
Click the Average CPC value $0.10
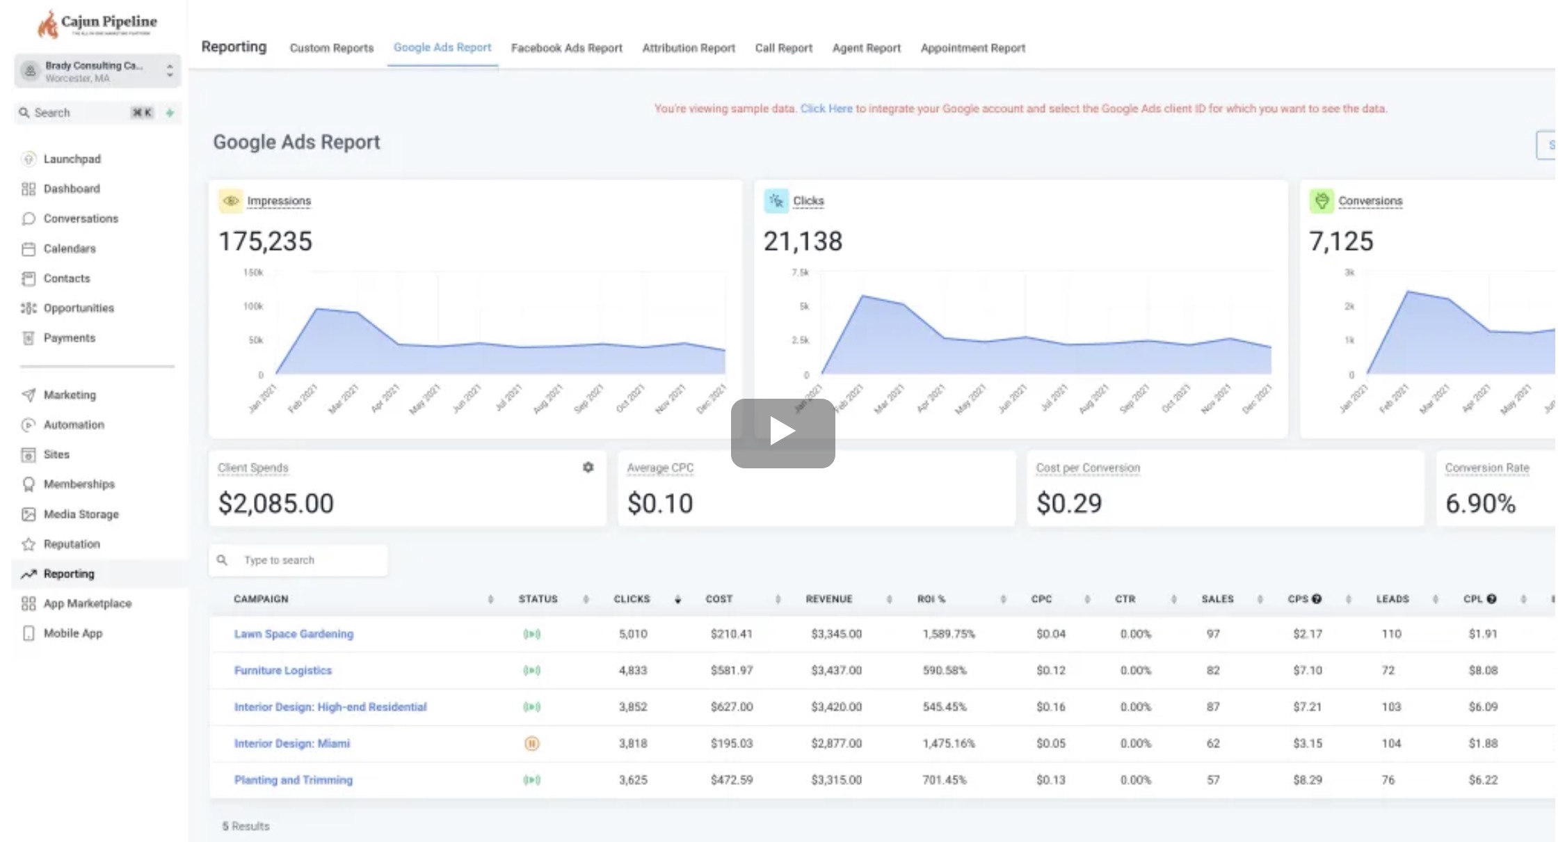(x=660, y=503)
